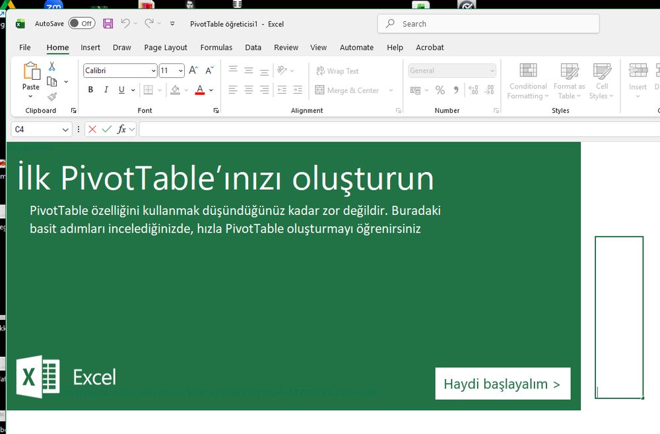Click the Save icon in title bar

pos(108,24)
